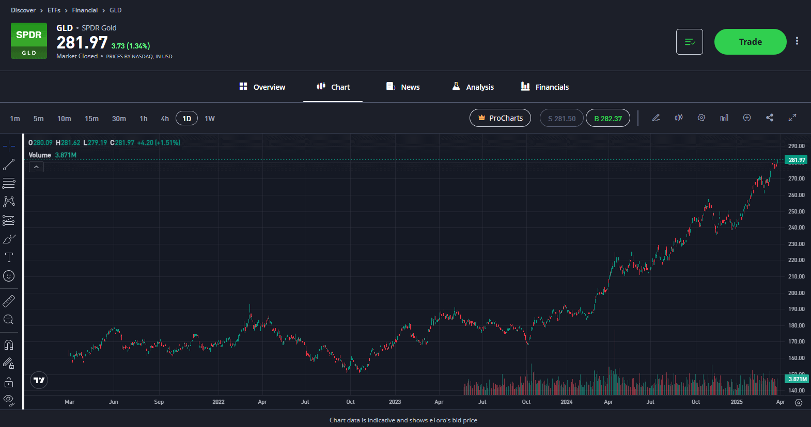The image size is (811, 427).
Task: Choose the 15m timeframe
Action: pos(91,119)
